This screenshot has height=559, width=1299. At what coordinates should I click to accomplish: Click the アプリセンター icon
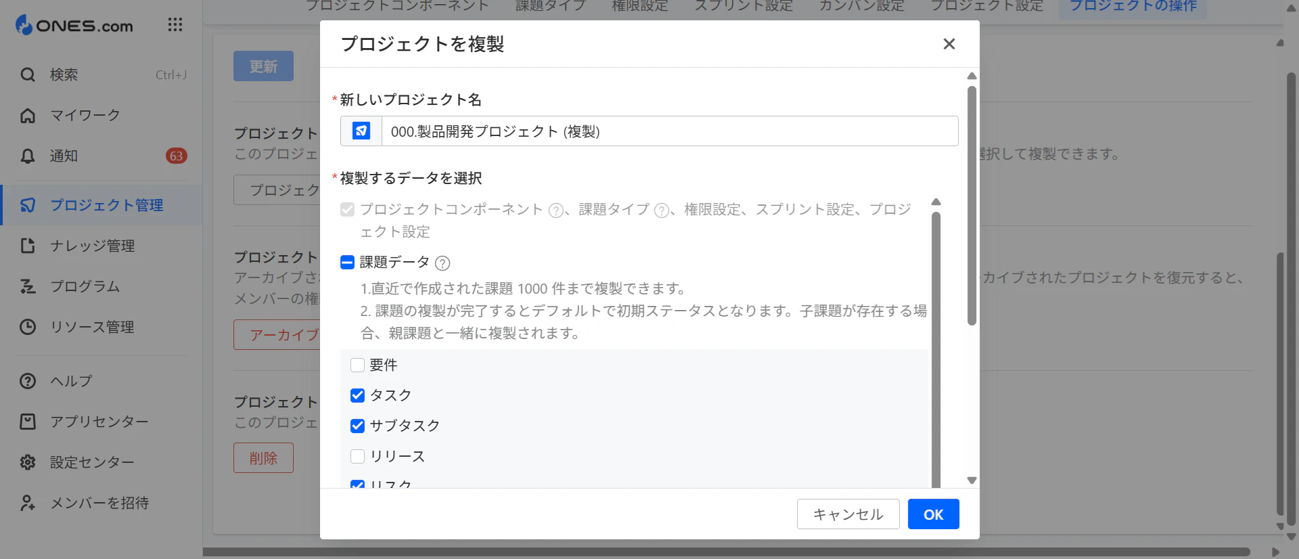pos(28,422)
